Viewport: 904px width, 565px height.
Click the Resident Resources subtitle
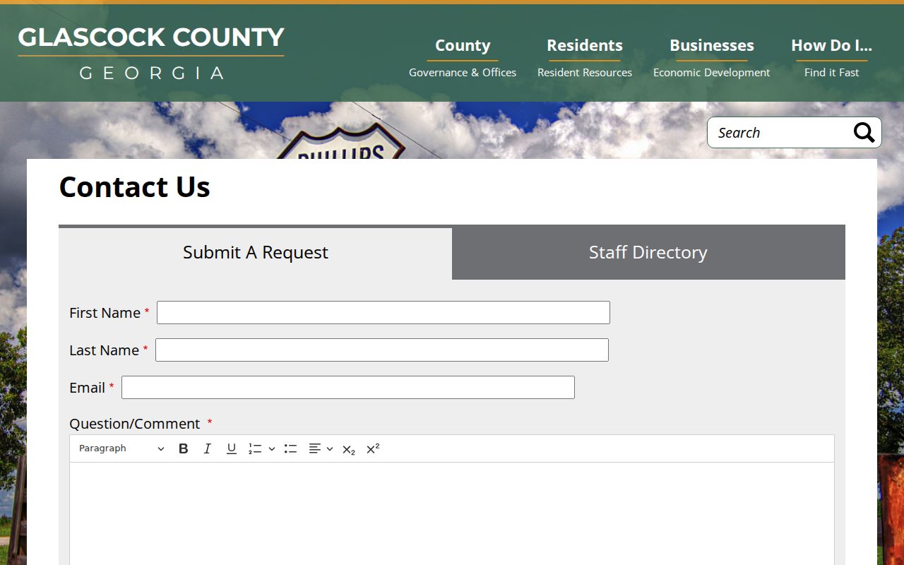(585, 72)
